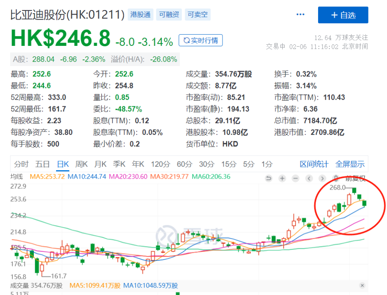Image resolution: width=387 pixels, height=295 pixels.
Task: Click the 成交额 value 8.77亿
Action: click(x=226, y=85)
